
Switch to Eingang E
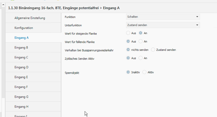(21, 77)
